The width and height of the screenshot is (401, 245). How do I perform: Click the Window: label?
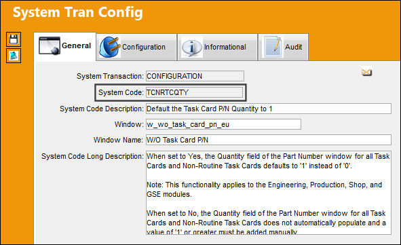click(x=129, y=124)
